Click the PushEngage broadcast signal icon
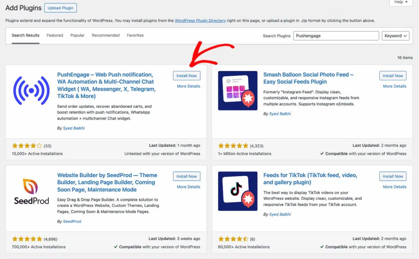Screen dimensions: 419x259 coord(31,91)
